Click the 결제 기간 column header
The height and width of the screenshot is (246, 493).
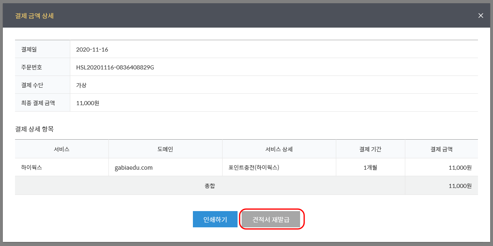(370, 149)
